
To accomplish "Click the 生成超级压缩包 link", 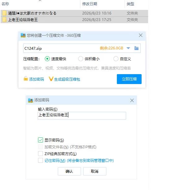I will pos(67,79).
